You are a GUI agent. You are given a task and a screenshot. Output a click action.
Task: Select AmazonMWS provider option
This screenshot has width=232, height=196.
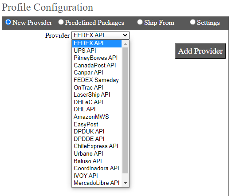click(97, 117)
